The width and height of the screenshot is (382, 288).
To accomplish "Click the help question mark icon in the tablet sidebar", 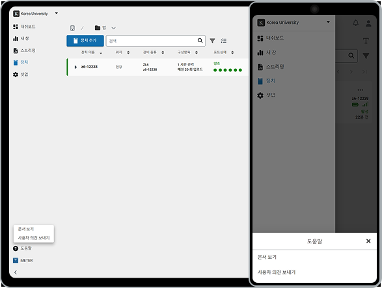I will [x=16, y=248].
